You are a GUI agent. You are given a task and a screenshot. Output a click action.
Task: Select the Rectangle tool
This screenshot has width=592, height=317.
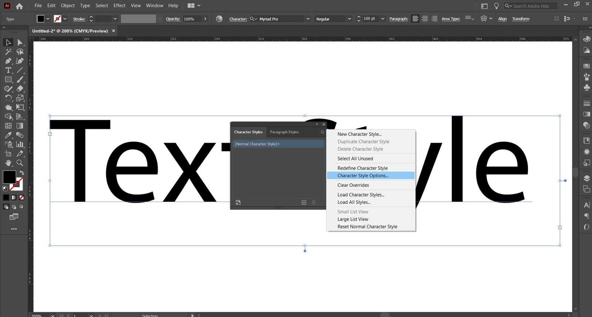coord(8,80)
